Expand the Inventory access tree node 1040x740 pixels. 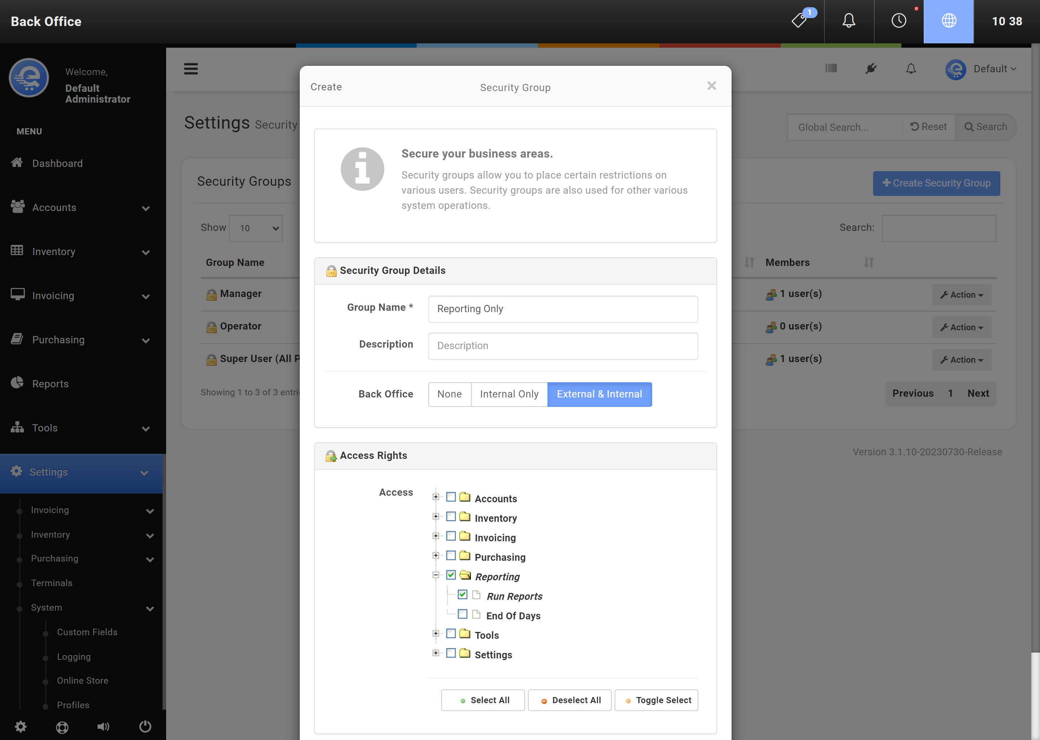click(x=436, y=517)
